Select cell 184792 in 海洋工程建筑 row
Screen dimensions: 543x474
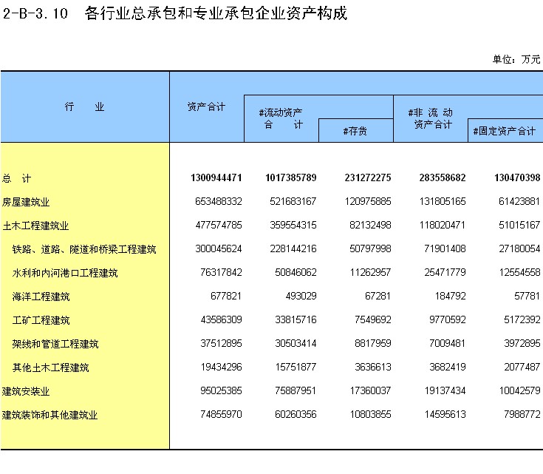pyautogui.click(x=450, y=296)
